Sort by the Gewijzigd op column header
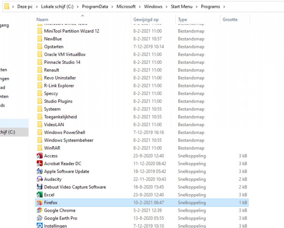 click(146, 19)
